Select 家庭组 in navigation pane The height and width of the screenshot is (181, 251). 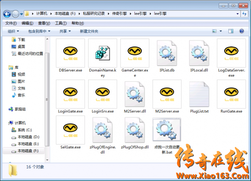click(17, 109)
